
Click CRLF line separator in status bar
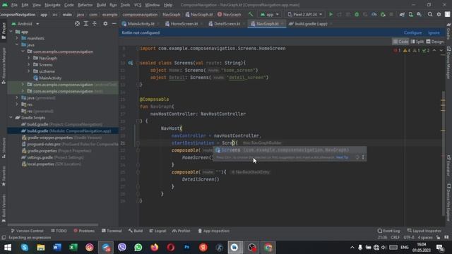tap(395, 238)
